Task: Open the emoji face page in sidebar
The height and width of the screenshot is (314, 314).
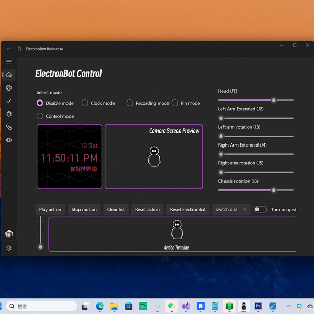Action: 9,88
